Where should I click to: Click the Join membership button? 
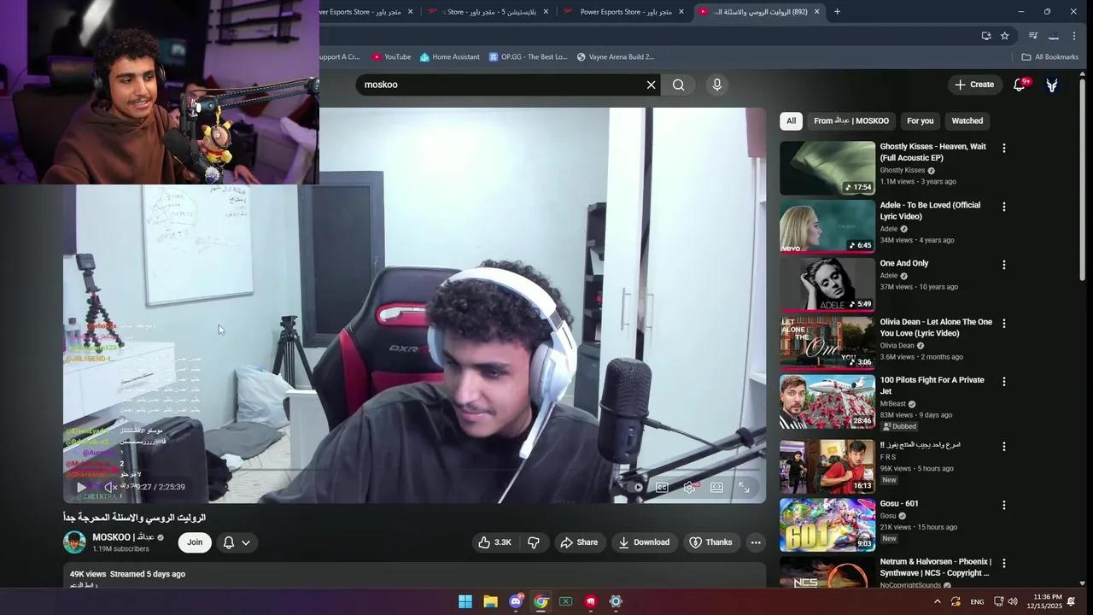(x=194, y=542)
